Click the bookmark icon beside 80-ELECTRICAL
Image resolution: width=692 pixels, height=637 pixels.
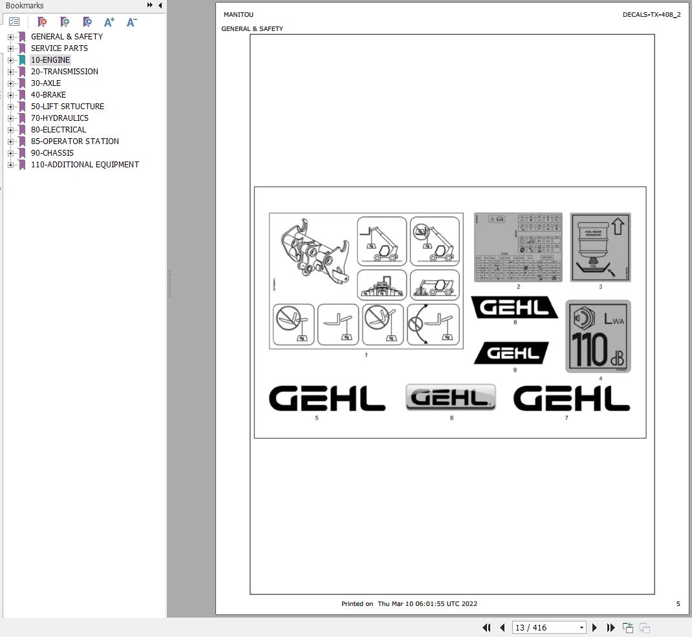22,130
